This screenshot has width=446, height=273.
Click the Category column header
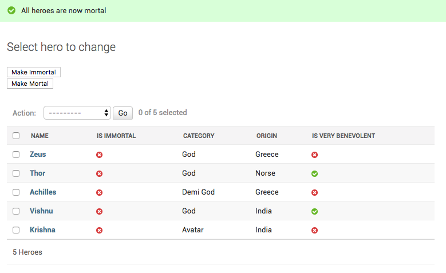click(199, 136)
